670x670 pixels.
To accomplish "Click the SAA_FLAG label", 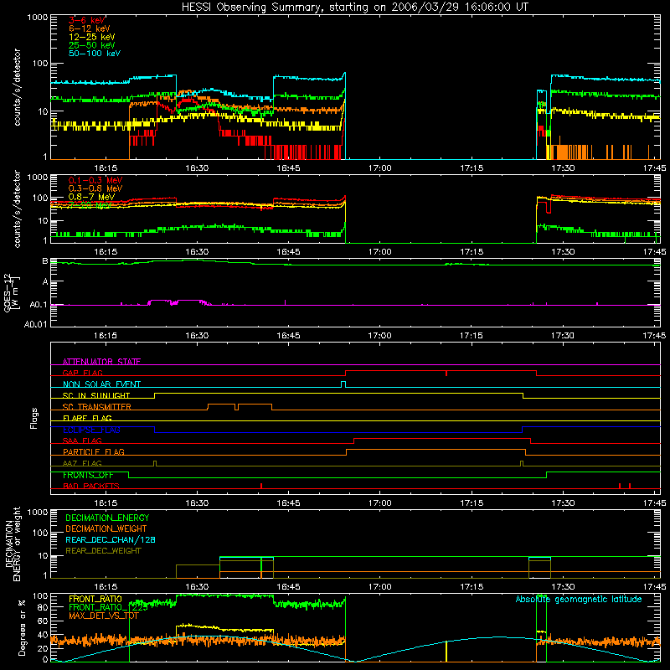I will pyautogui.click(x=82, y=441).
